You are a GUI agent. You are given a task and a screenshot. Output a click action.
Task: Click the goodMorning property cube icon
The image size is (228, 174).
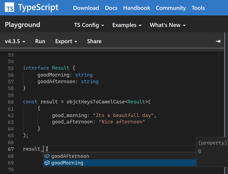coord(47,163)
